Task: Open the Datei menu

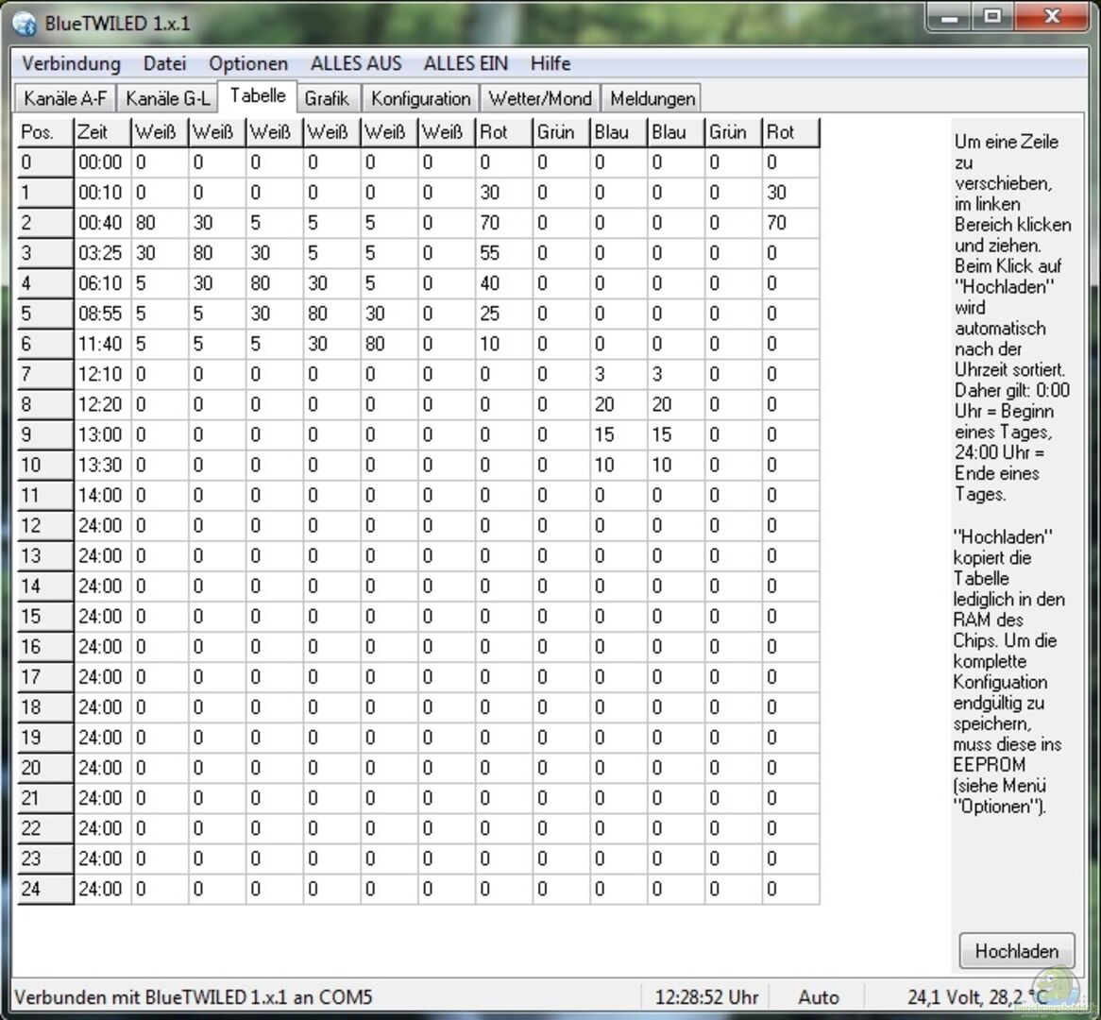Action: pyautogui.click(x=164, y=63)
